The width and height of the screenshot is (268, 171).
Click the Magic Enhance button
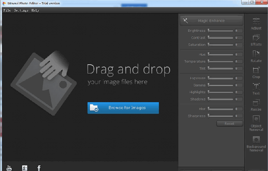click(x=211, y=20)
